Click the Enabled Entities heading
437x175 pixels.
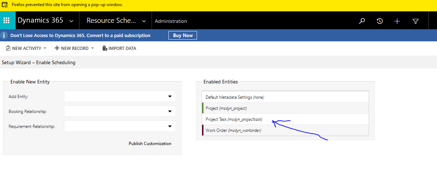221,82
